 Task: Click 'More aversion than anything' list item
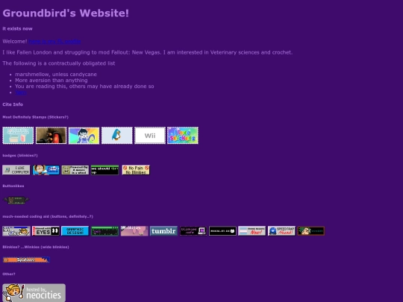(51, 81)
